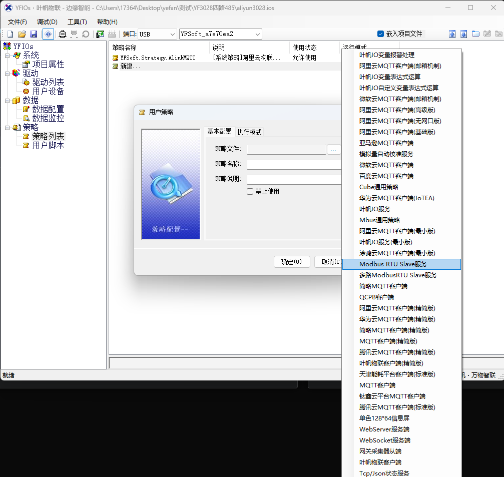The height and width of the screenshot is (477, 504).
Task: Click the new project file icon
Action: (10, 34)
